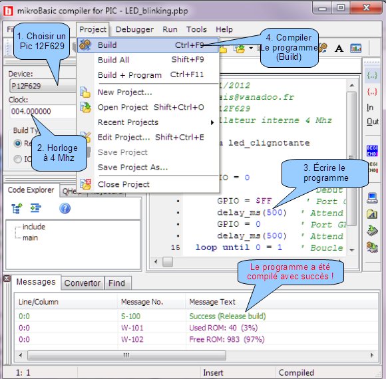Click the open project toolbar icon with the green arrow
386x379 pixels.
[240, 49]
